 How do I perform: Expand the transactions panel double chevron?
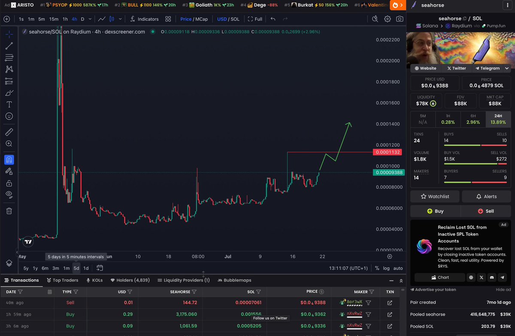401,280
